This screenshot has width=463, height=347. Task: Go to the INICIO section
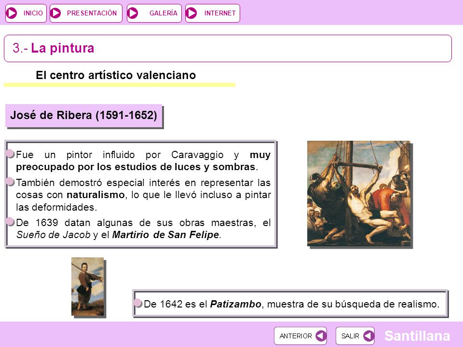(x=26, y=13)
